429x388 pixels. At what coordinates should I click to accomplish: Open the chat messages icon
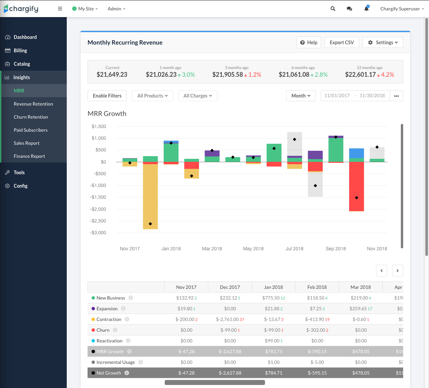tap(349, 9)
